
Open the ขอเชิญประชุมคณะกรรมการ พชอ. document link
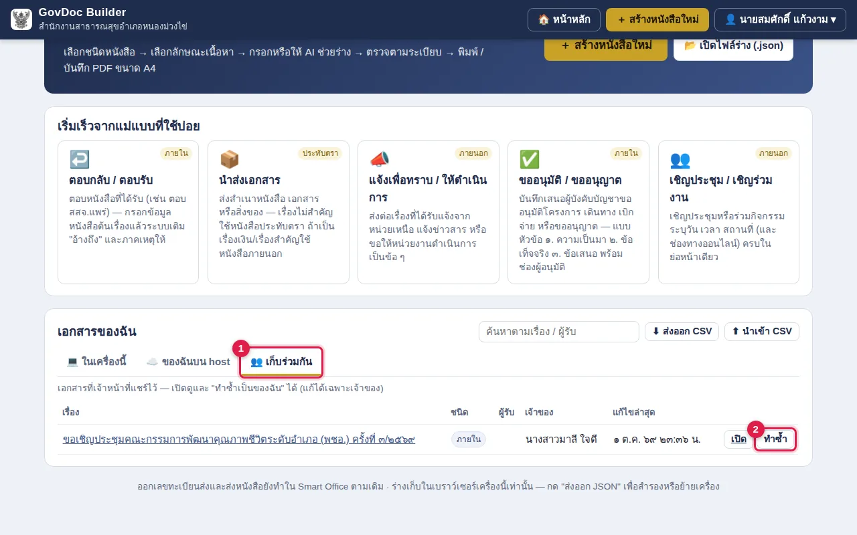pos(239,439)
